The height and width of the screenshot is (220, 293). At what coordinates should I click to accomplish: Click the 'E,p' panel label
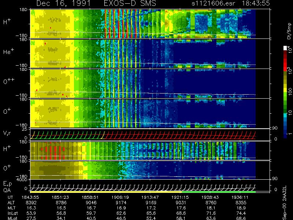[x=7, y=184]
